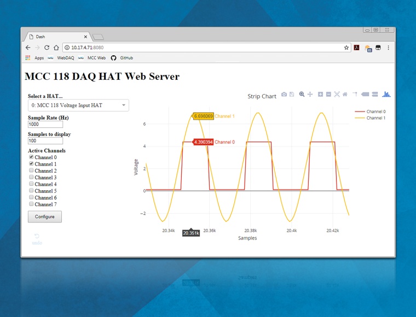
Task: Zoom out with the minus icon
Action: click(x=328, y=94)
